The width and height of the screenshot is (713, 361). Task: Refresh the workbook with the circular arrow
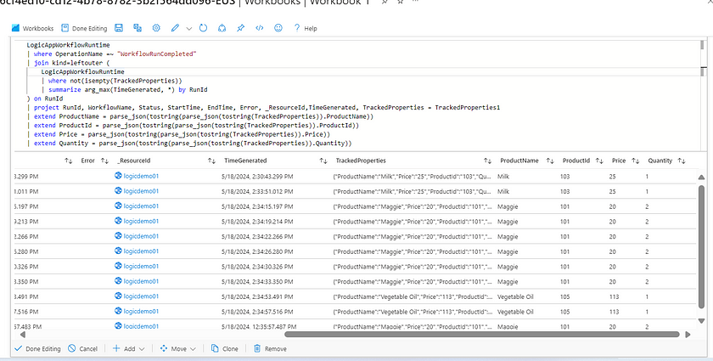pos(203,28)
